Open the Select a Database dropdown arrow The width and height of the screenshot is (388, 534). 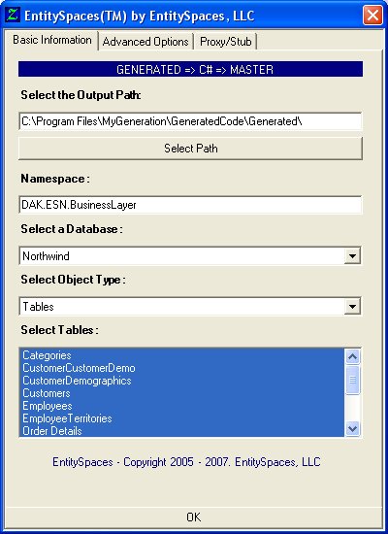pyautogui.click(x=352, y=255)
